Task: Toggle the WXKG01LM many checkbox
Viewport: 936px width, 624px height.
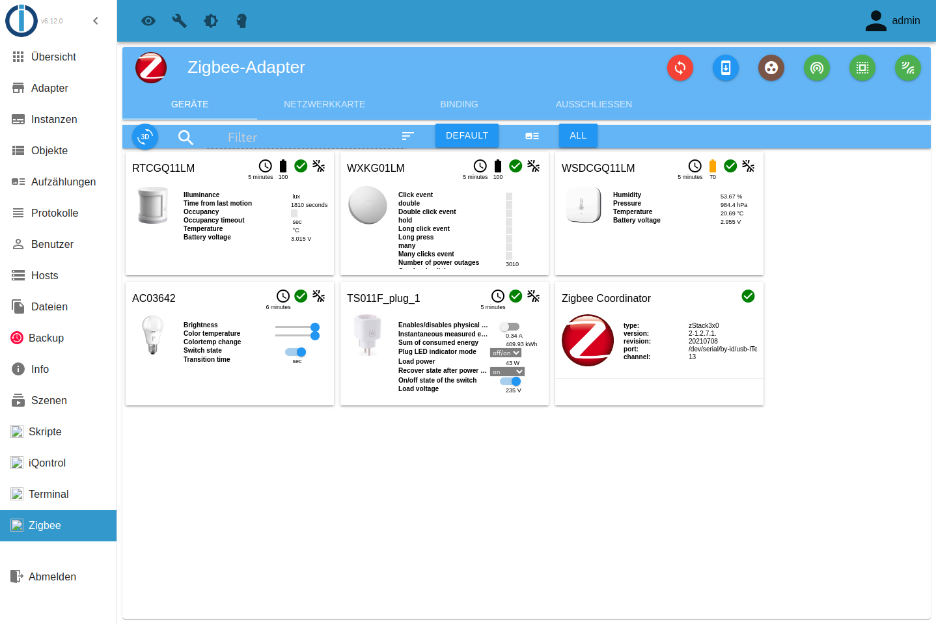Action: [x=509, y=247]
